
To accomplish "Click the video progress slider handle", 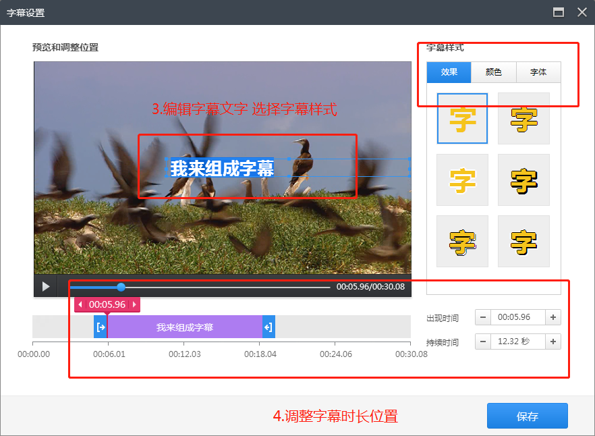I will tap(121, 287).
